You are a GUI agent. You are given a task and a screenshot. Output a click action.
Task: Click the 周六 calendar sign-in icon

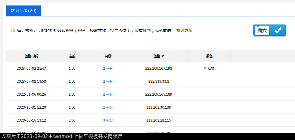(262, 30)
